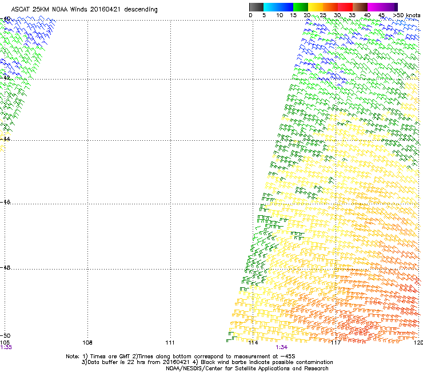This screenshot has height=372, width=423.
Task: Click legend tick label '10'
Action: (x=279, y=15)
